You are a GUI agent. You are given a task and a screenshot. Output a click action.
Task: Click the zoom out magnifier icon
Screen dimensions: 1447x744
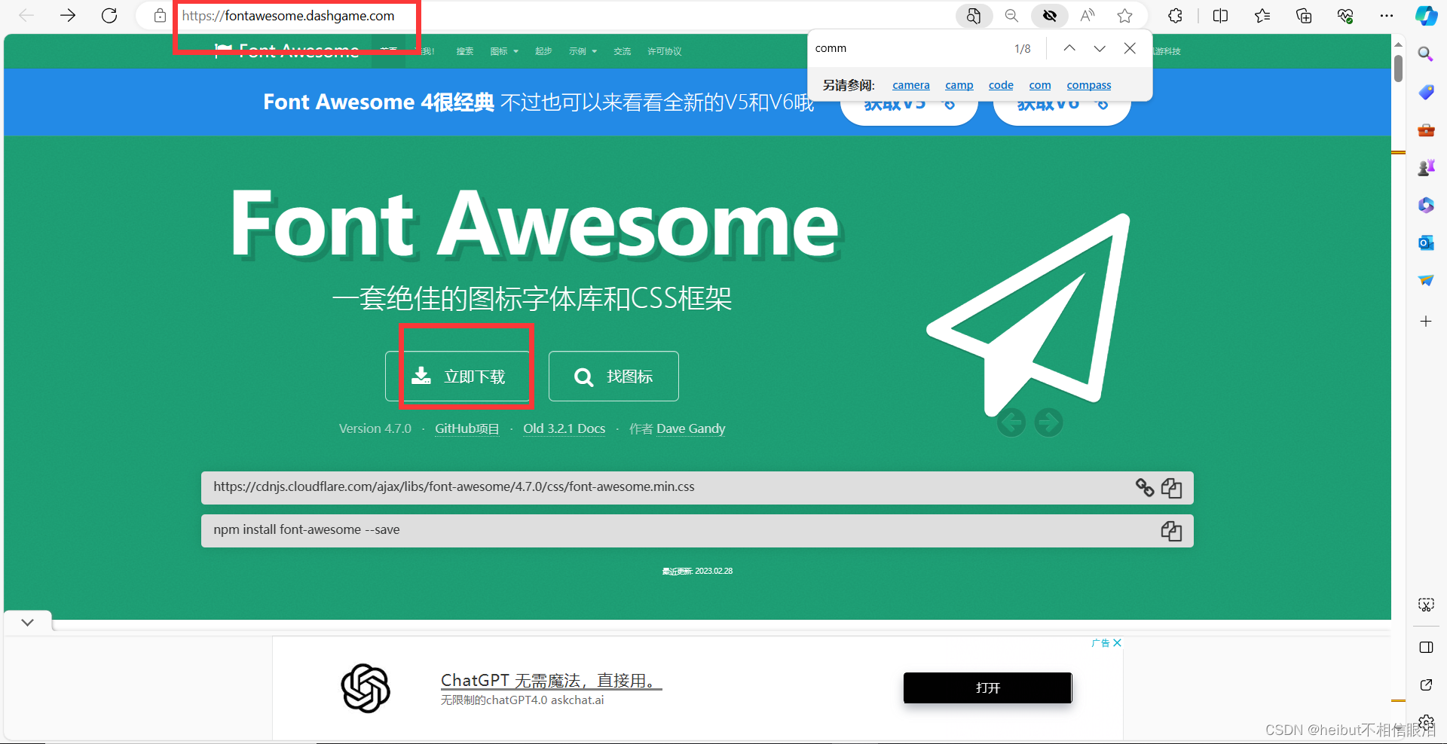coord(1011,16)
